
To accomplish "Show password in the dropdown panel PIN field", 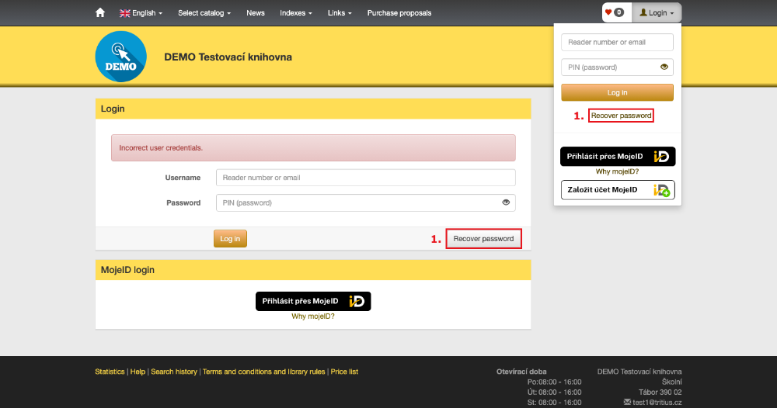I will (x=664, y=67).
